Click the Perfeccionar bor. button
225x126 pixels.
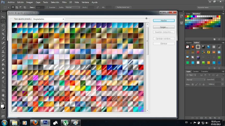123,7
